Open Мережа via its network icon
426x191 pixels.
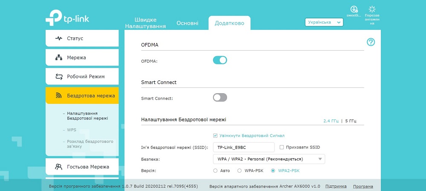59,57
